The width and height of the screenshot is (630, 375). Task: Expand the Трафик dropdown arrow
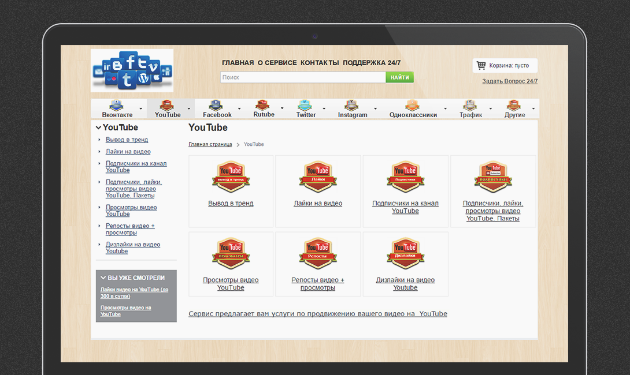pos(491,108)
